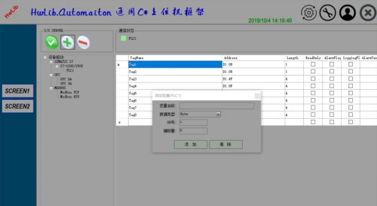Screen dimensions: 377x206
Task: Open the user account icon
Action: pos(347,13)
